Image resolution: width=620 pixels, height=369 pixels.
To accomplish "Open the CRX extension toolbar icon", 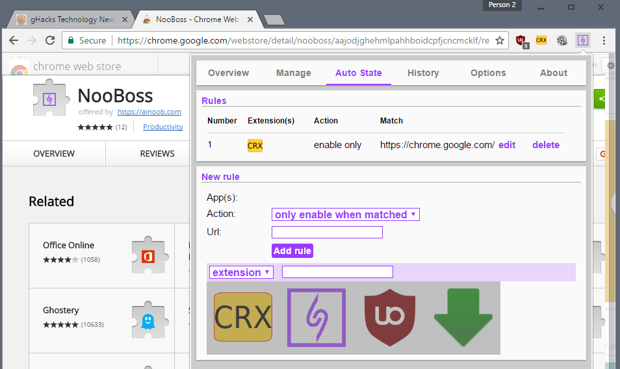I will point(541,40).
